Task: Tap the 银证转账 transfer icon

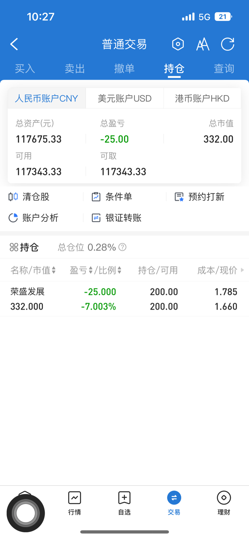Action: 96,218
